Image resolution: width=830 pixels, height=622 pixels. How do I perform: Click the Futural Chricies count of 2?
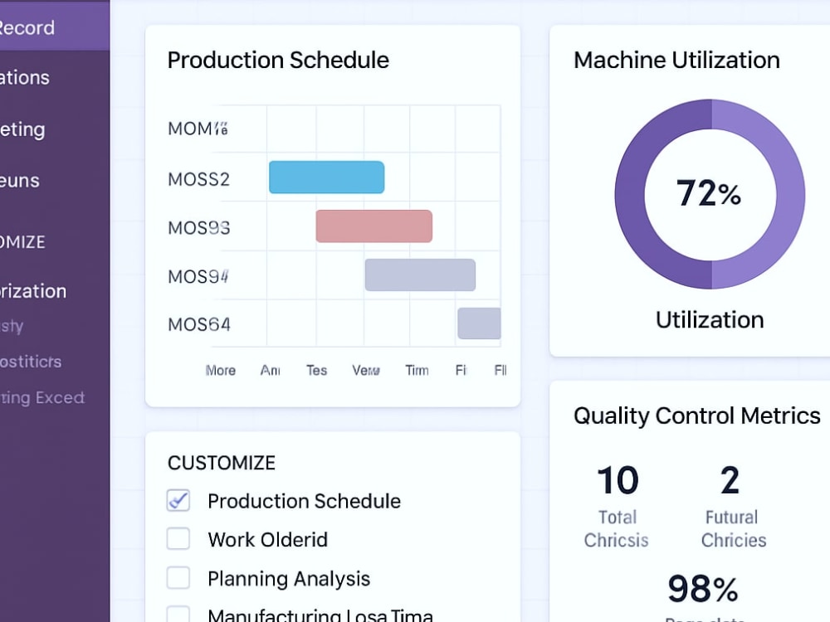(x=730, y=480)
